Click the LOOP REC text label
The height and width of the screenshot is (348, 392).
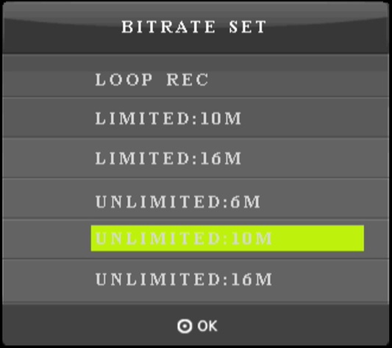pyautogui.click(x=152, y=80)
